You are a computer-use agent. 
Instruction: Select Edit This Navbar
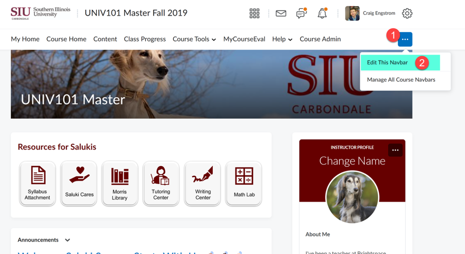point(387,62)
